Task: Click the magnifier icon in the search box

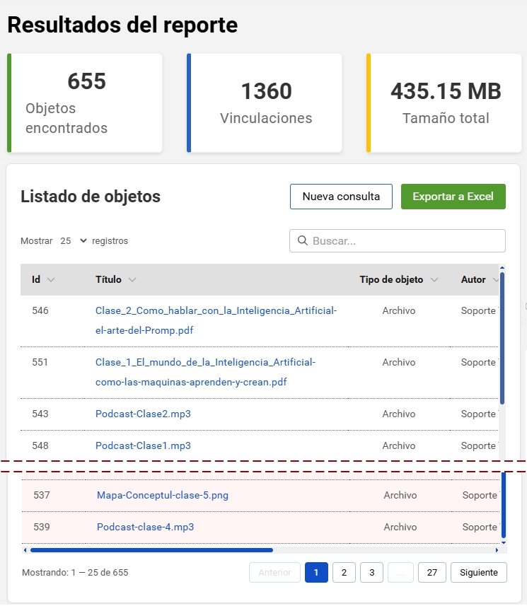Action: [x=302, y=241]
